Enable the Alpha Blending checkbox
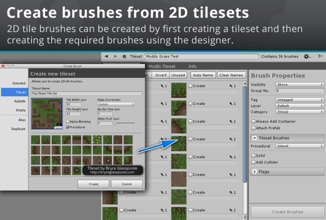This screenshot has width=326, height=220. (67, 121)
